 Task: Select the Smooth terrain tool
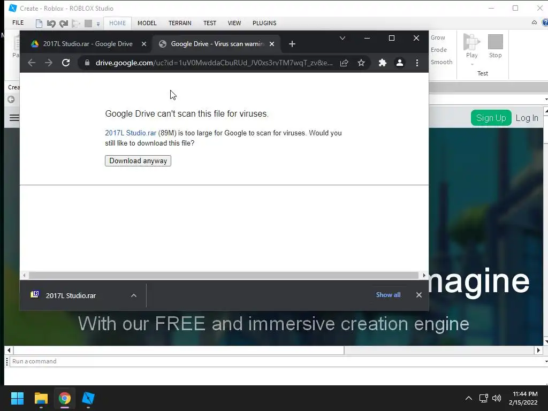point(442,62)
